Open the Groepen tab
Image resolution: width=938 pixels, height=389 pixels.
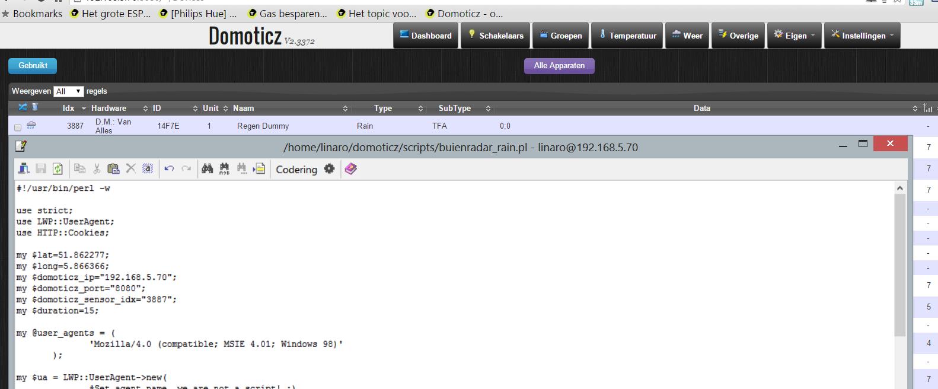561,36
